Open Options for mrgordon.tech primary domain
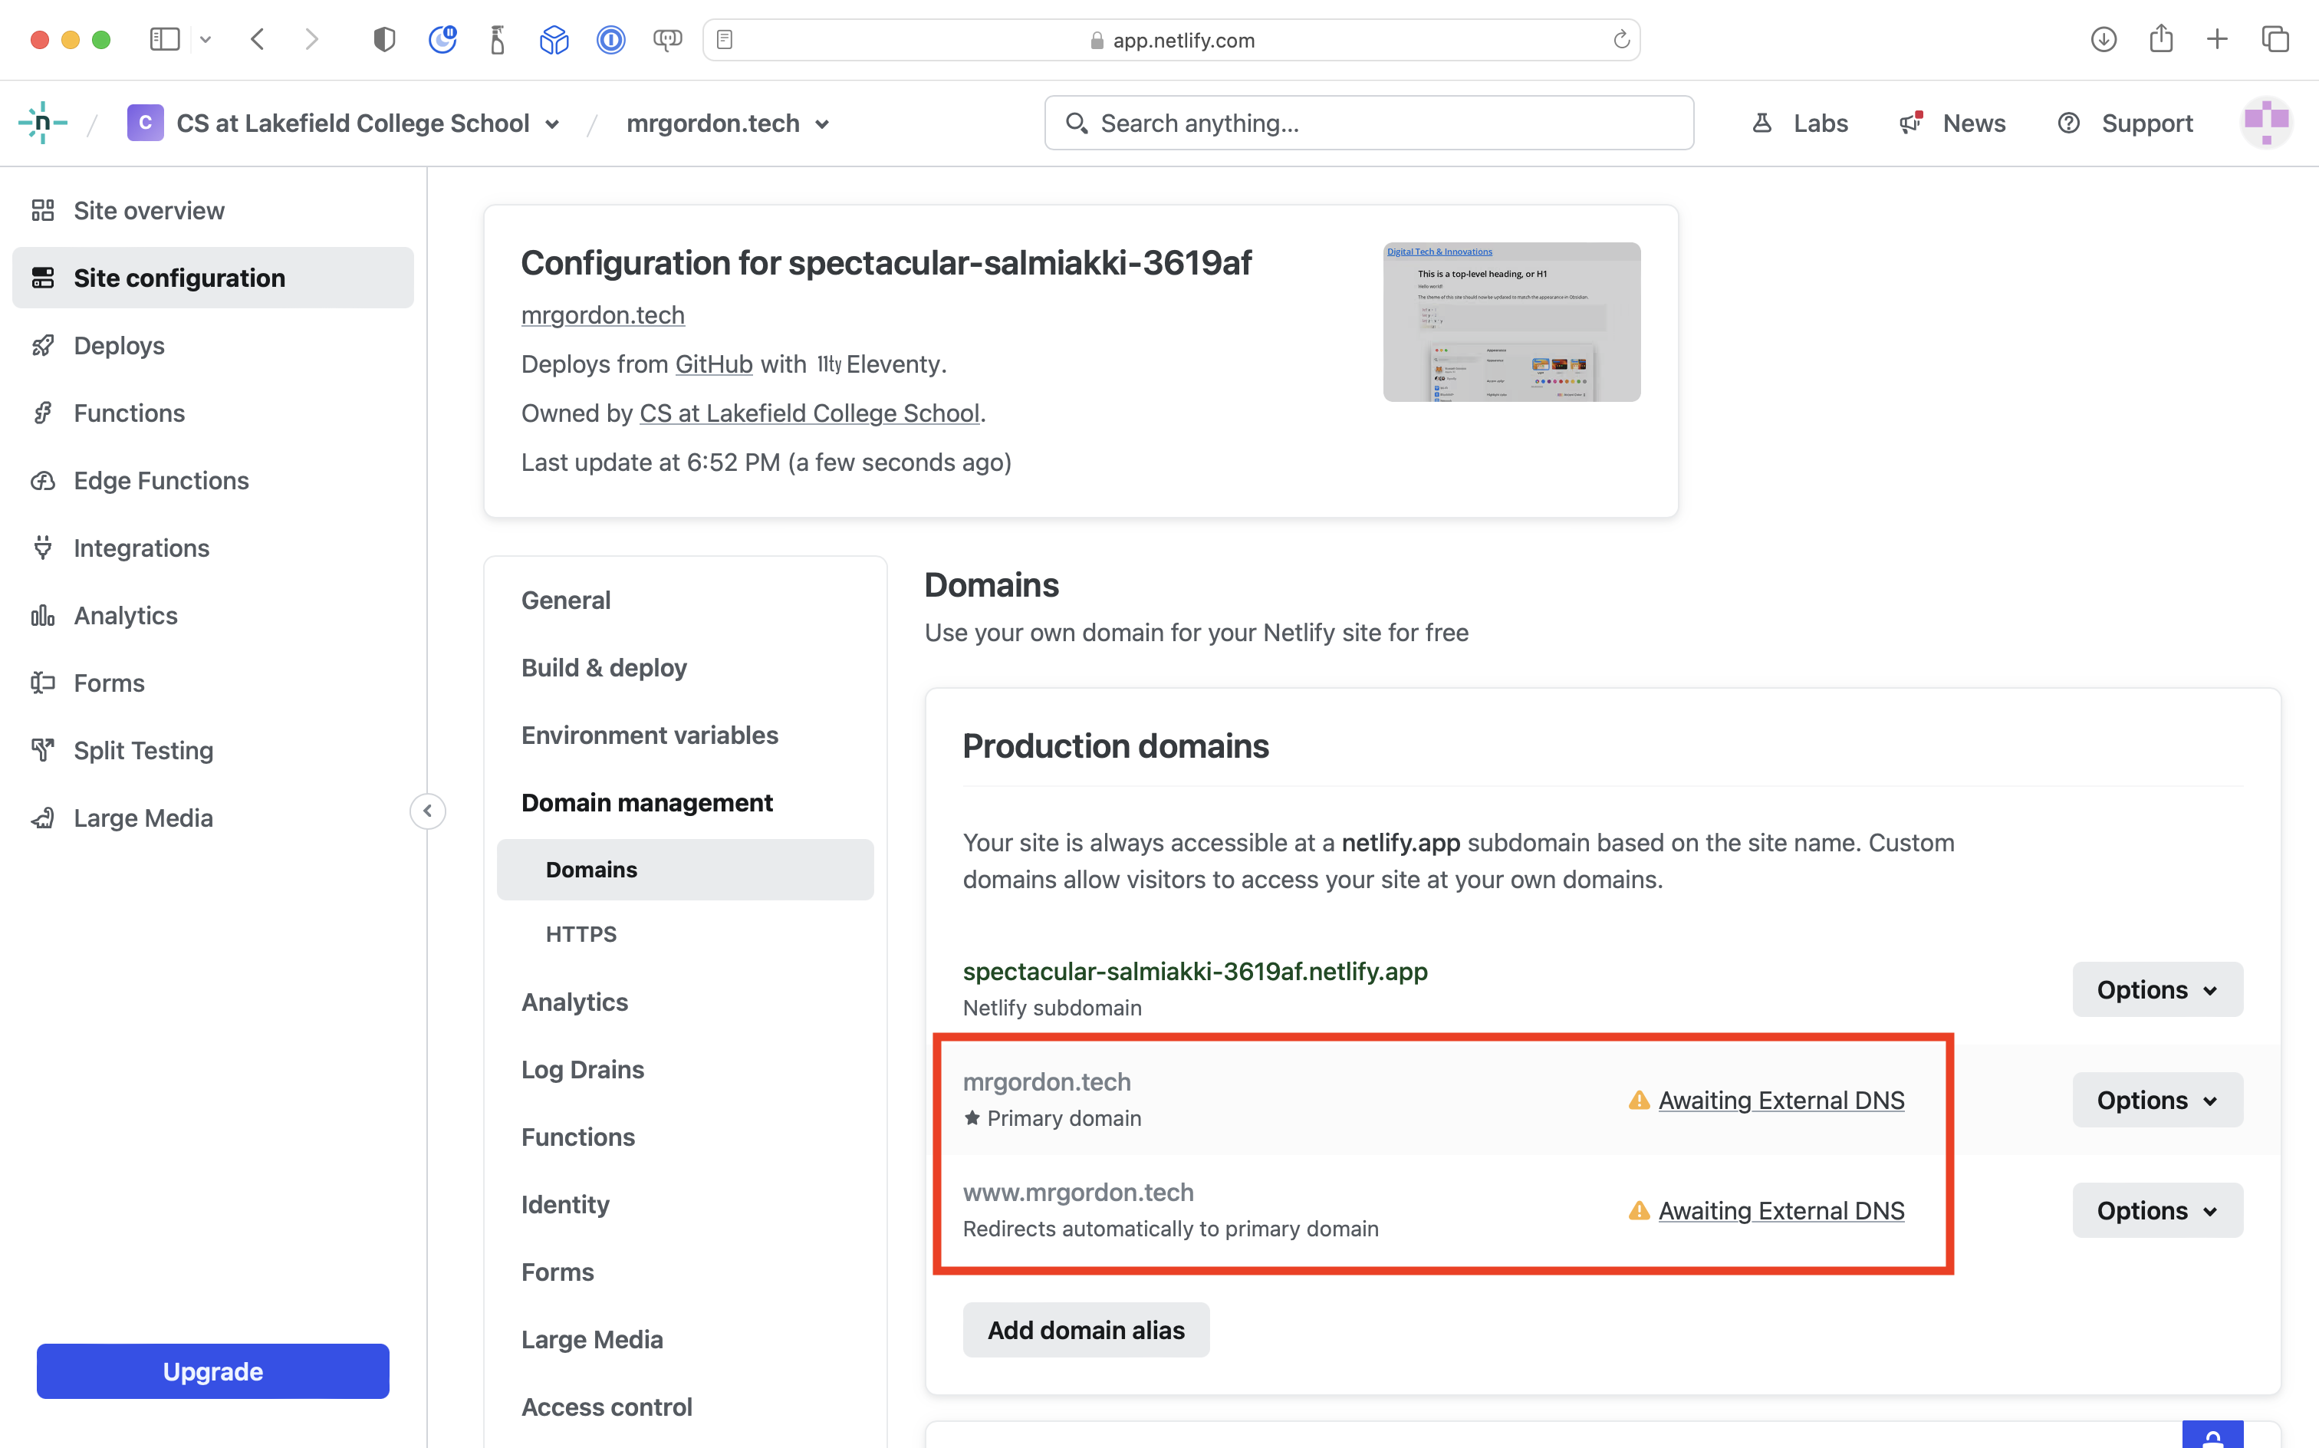This screenshot has height=1448, width=2319. [x=2157, y=1099]
